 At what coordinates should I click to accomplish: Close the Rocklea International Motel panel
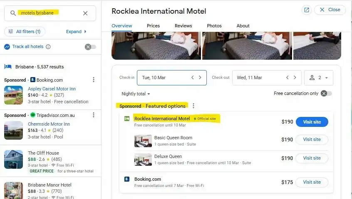coord(330,10)
